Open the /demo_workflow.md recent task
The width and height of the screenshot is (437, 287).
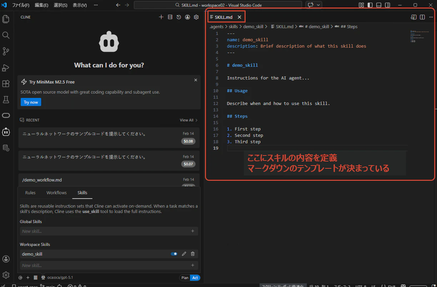[109, 180]
